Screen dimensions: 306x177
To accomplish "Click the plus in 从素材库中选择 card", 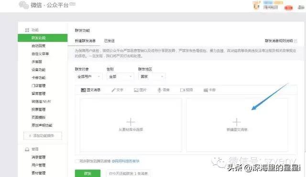I will [x=131, y=122].
